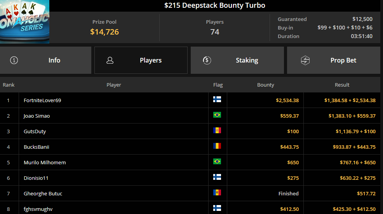The width and height of the screenshot is (383, 214).
Task: Click Dionisio11 player name
Action: pos(36,178)
